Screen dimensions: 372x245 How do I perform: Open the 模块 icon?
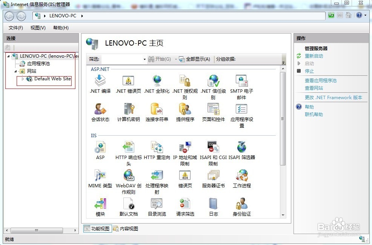click(x=100, y=204)
